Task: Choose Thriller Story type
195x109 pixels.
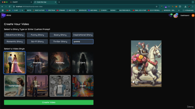Action: pos(60,41)
